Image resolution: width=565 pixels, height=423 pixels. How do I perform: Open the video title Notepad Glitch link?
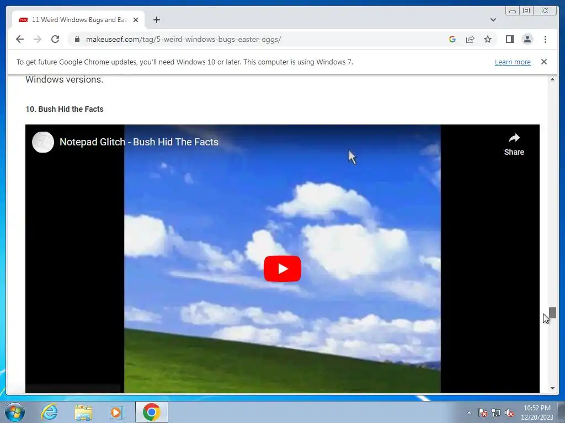pyautogui.click(x=138, y=142)
